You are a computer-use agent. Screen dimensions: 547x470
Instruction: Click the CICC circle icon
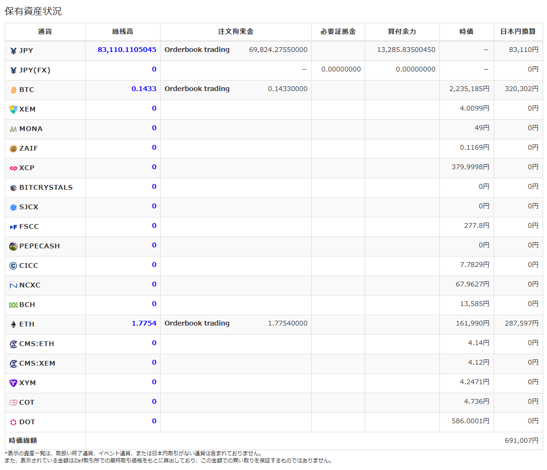(x=13, y=266)
